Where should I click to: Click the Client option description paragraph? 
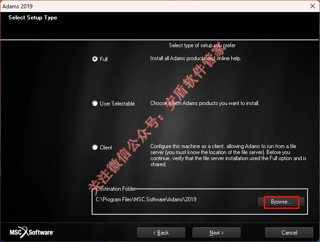click(228, 155)
